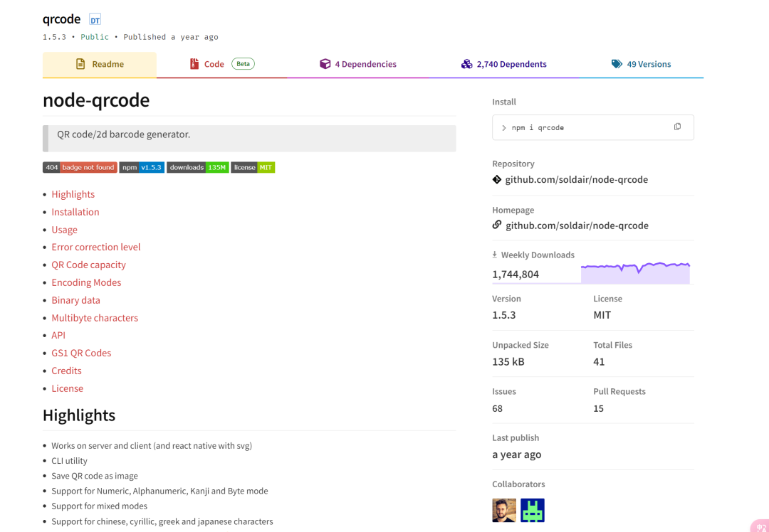The image size is (769, 532).
Task: Click the 1,744,804 weekly downloads value
Action: pos(516,275)
